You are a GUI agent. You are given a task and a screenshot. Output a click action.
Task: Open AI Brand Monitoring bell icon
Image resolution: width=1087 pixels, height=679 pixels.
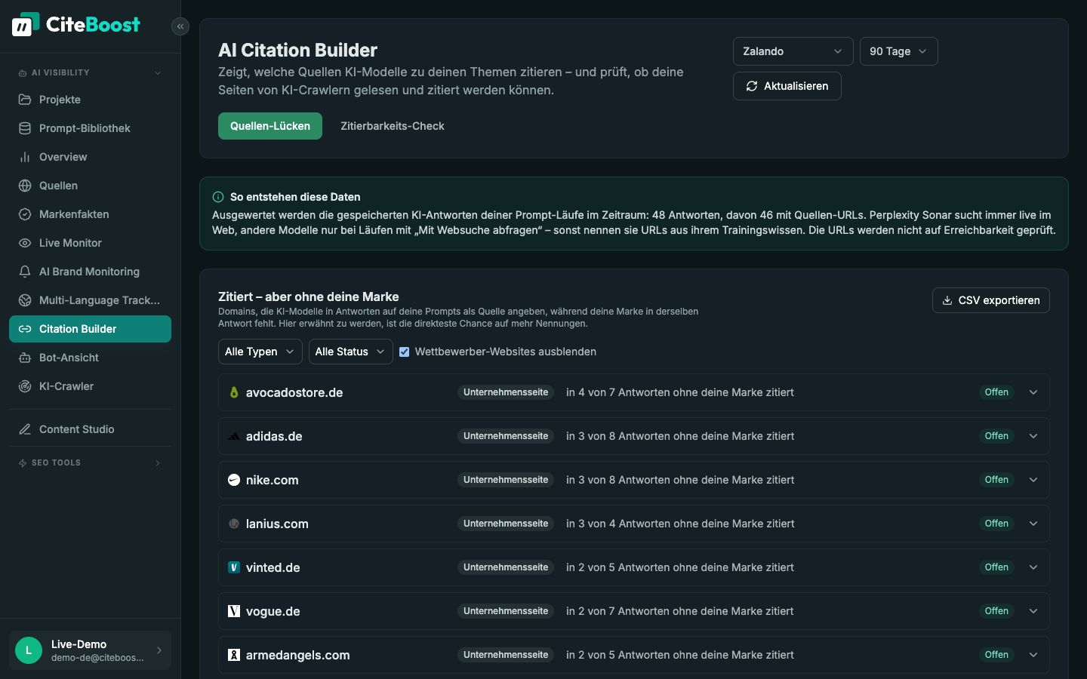pos(25,272)
